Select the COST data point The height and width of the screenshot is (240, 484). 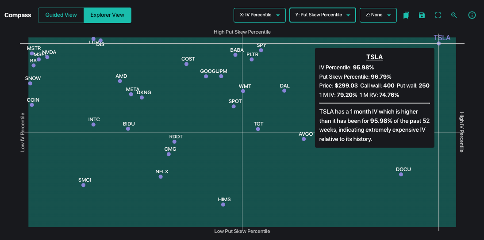(x=186, y=64)
